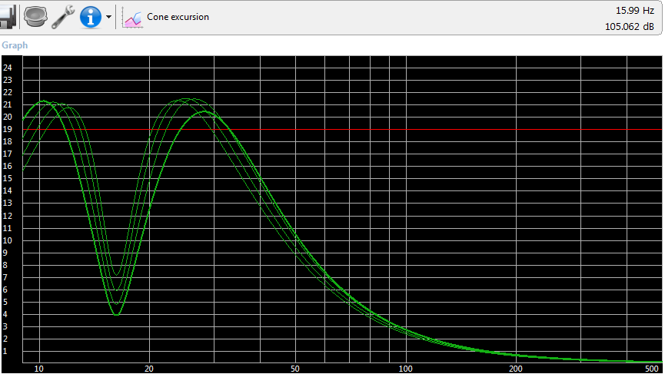Click the 24 label on vertical axis
Screen dimensions: 665x374
(8, 68)
